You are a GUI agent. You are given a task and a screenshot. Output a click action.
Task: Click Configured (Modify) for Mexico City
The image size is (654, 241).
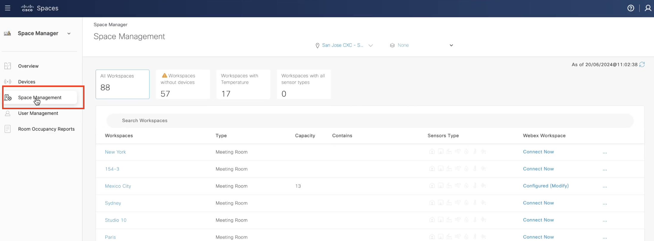point(546,186)
